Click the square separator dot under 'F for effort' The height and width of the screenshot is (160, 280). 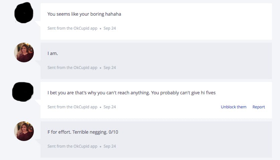click(100, 147)
